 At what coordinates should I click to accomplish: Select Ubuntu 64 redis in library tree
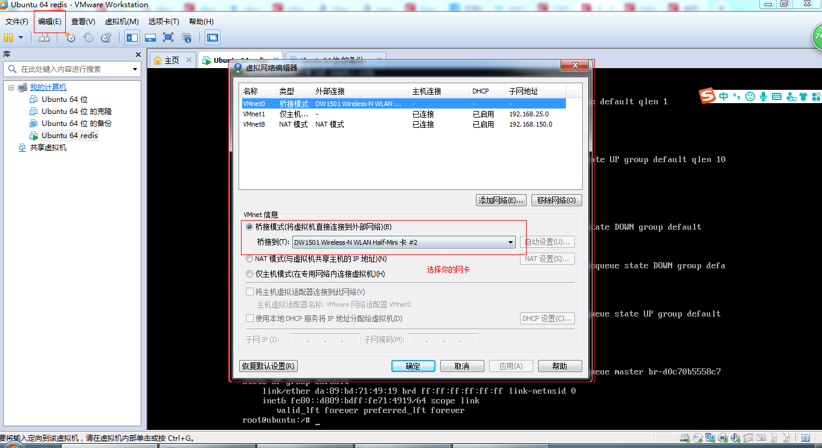coord(69,136)
